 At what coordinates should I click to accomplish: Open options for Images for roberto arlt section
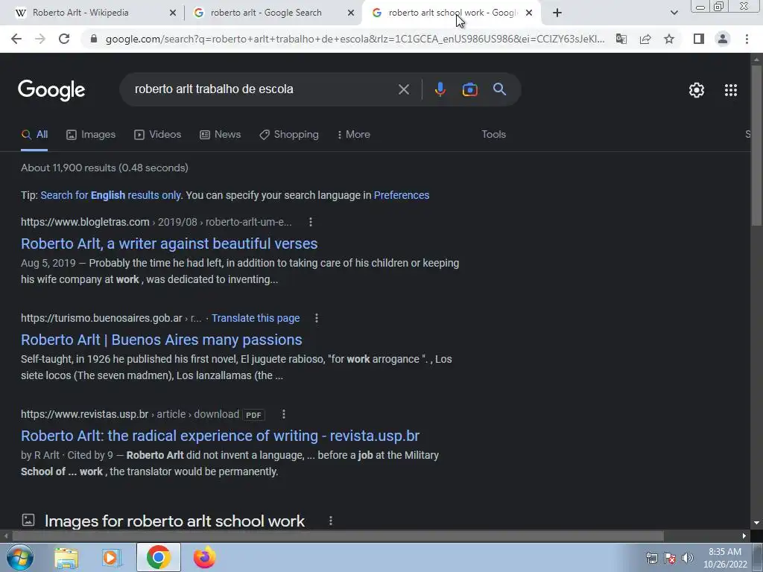330,521
